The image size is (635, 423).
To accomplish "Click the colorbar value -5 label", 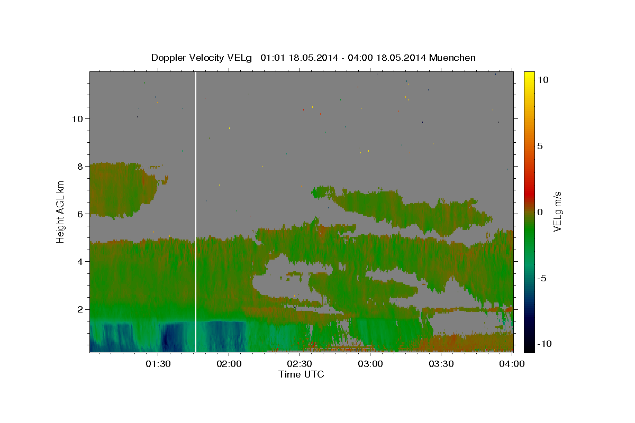I will [x=542, y=278].
